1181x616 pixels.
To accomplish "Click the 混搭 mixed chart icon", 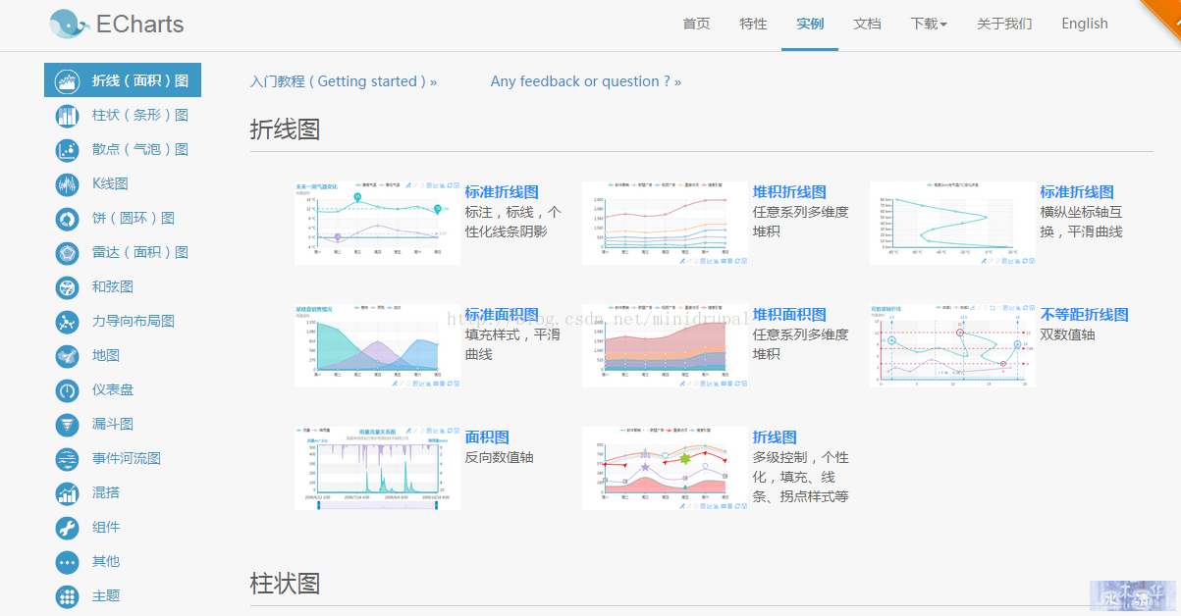I will (68, 493).
